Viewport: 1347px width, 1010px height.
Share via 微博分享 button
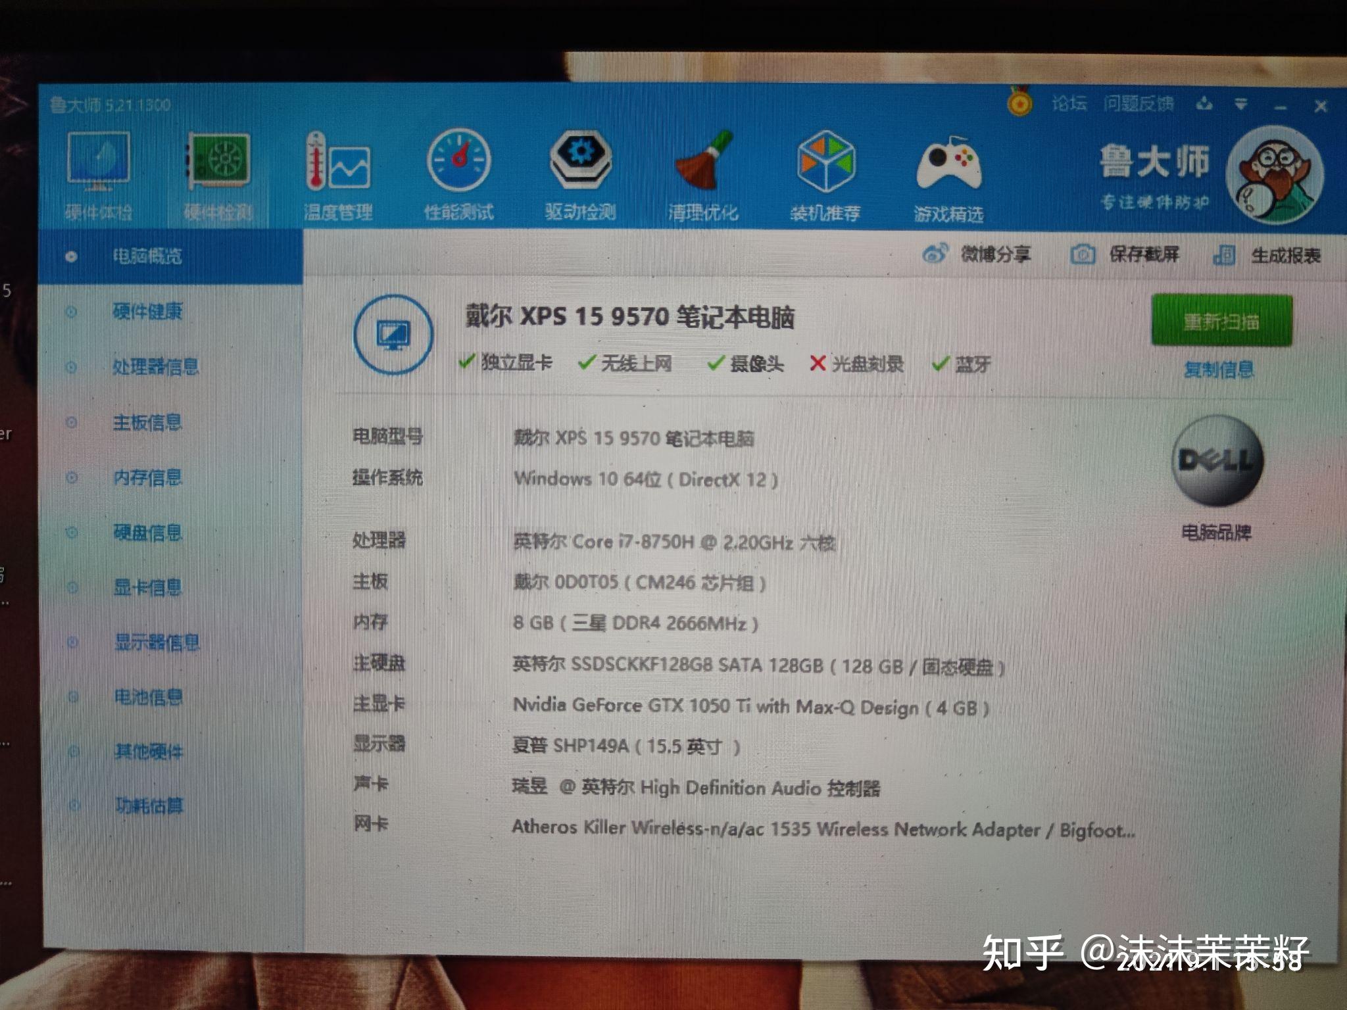(976, 254)
